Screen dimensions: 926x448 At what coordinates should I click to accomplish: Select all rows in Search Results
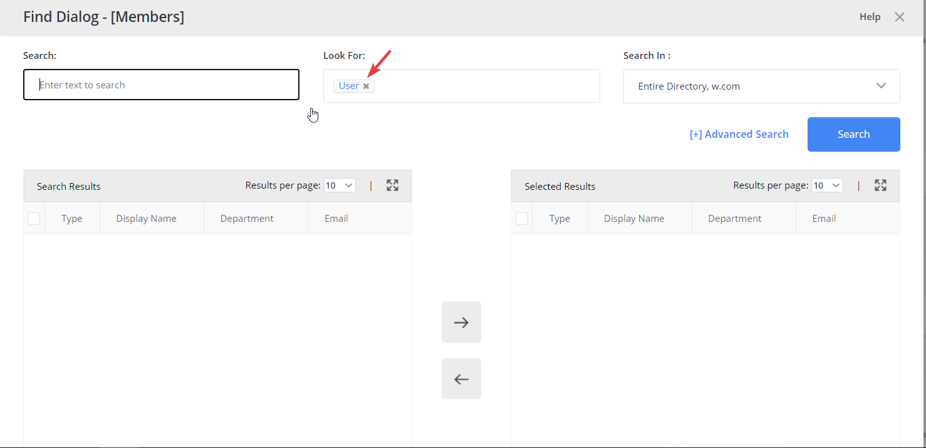click(34, 218)
